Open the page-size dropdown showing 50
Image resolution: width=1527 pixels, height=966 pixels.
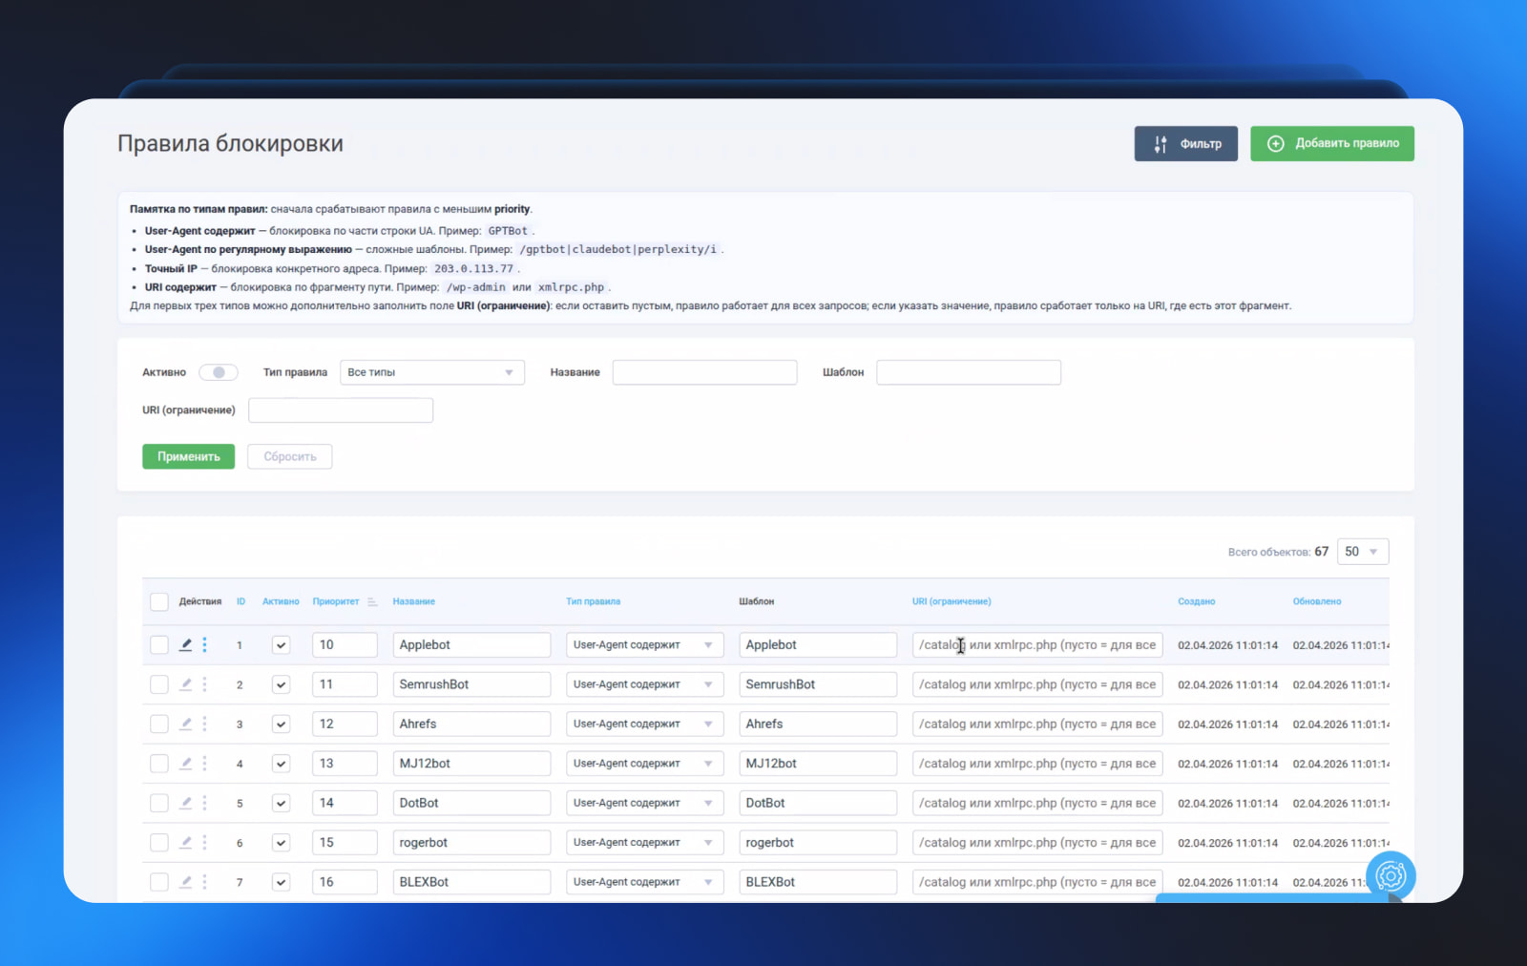tap(1363, 552)
